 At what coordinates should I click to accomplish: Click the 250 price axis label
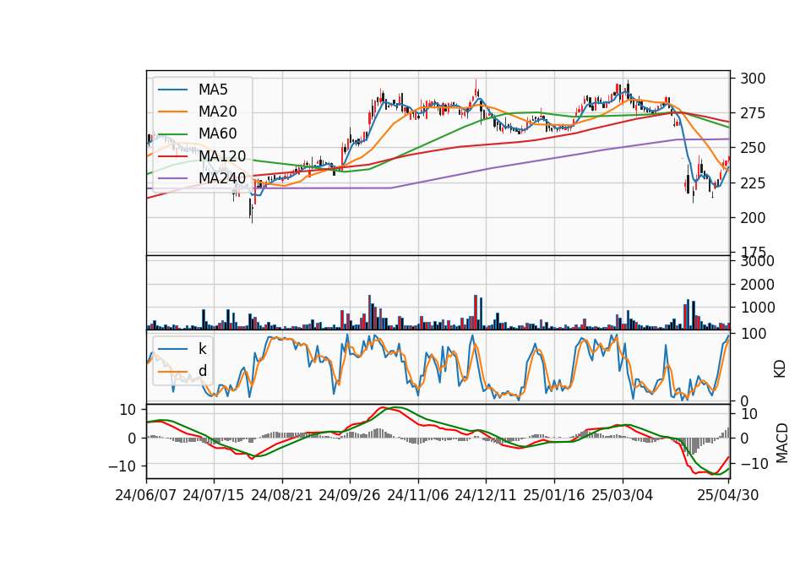click(x=753, y=148)
